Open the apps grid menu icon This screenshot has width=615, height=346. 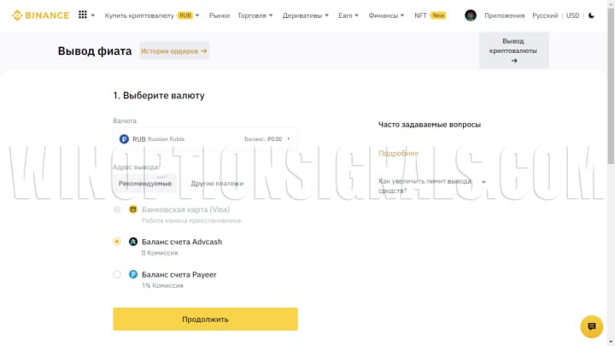click(82, 15)
